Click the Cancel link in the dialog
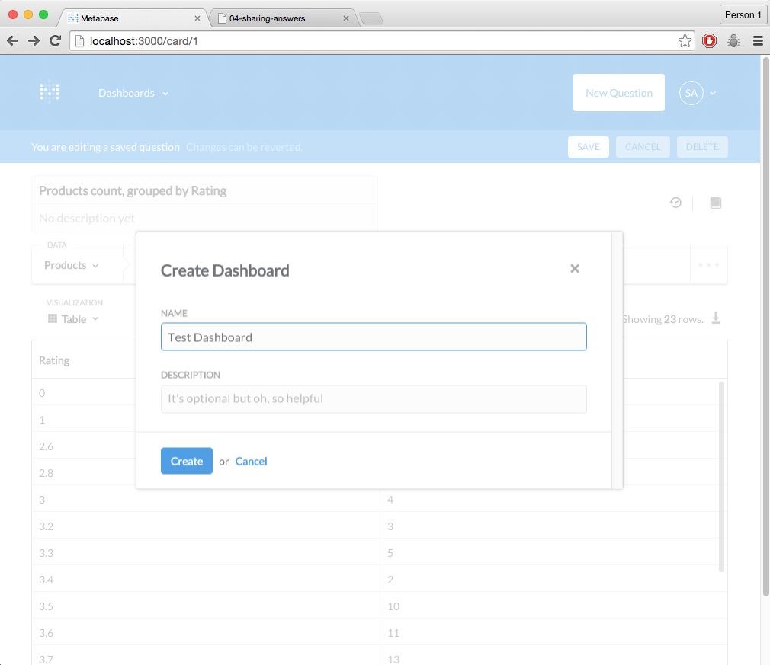This screenshot has width=770, height=665. pyautogui.click(x=251, y=461)
